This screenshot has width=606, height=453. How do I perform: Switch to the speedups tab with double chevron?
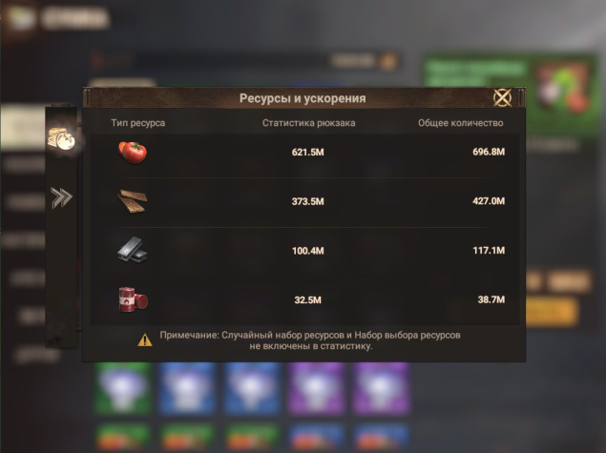(61, 197)
